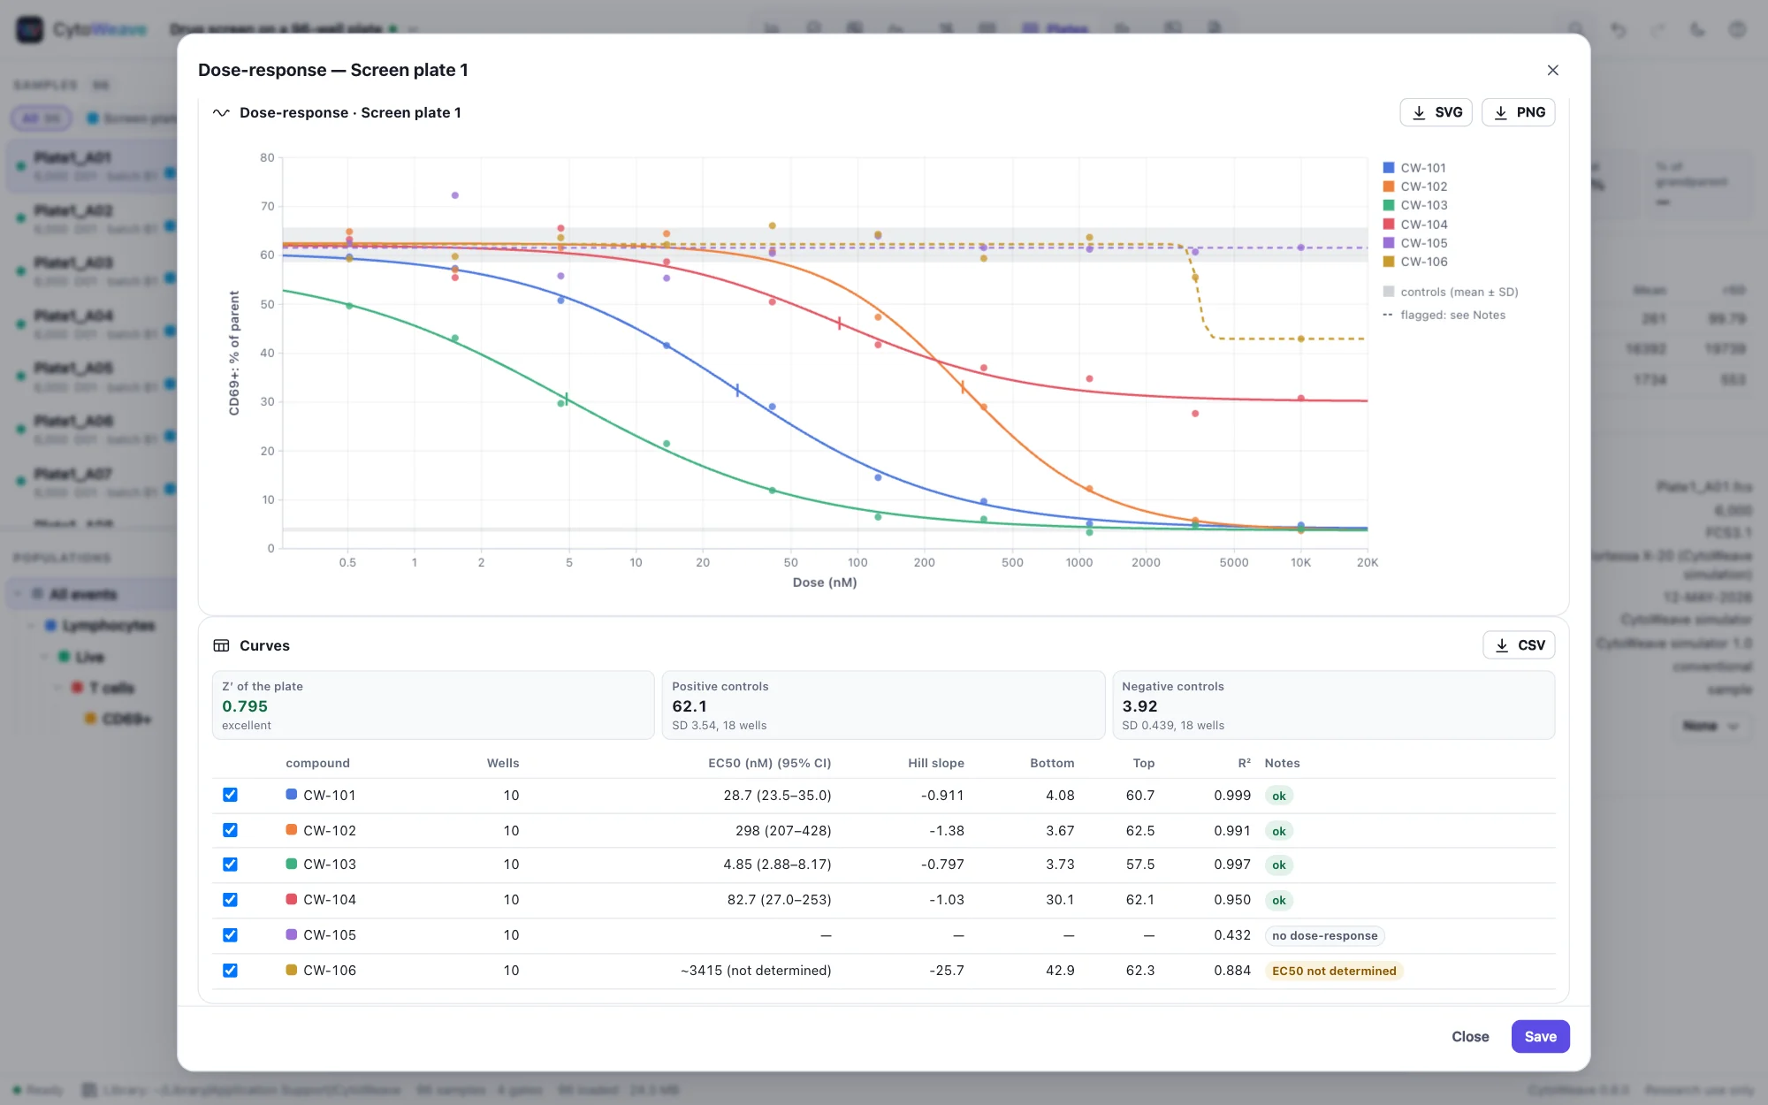Click the 'Wells' column header
1768x1105 pixels.
503,763
